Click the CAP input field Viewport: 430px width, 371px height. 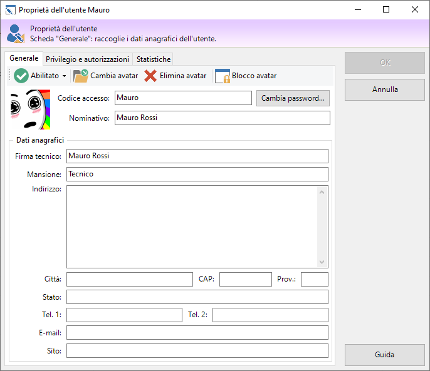[245, 279]
